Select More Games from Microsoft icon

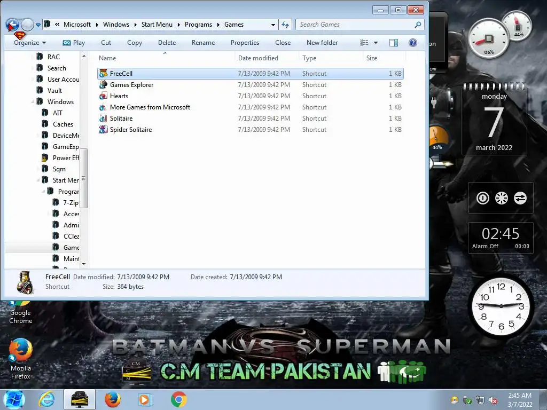click(x=103, y=107)
